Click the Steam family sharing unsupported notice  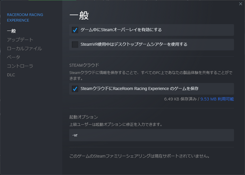[x=140, y=156]
